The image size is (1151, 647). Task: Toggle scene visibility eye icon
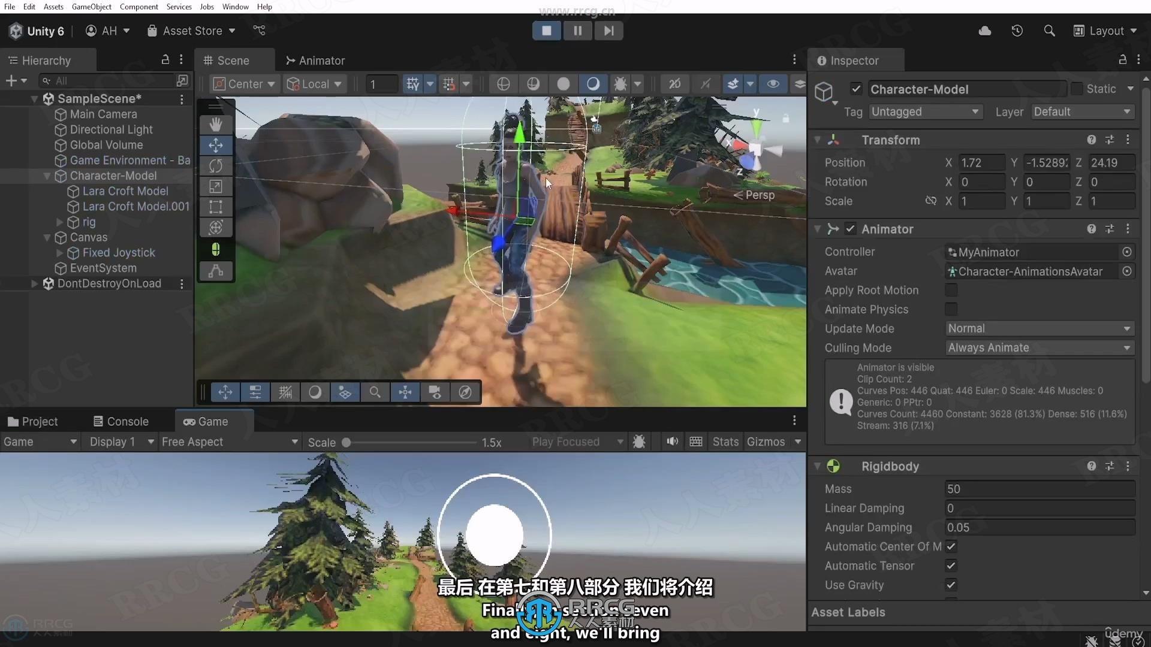(773, 84)
